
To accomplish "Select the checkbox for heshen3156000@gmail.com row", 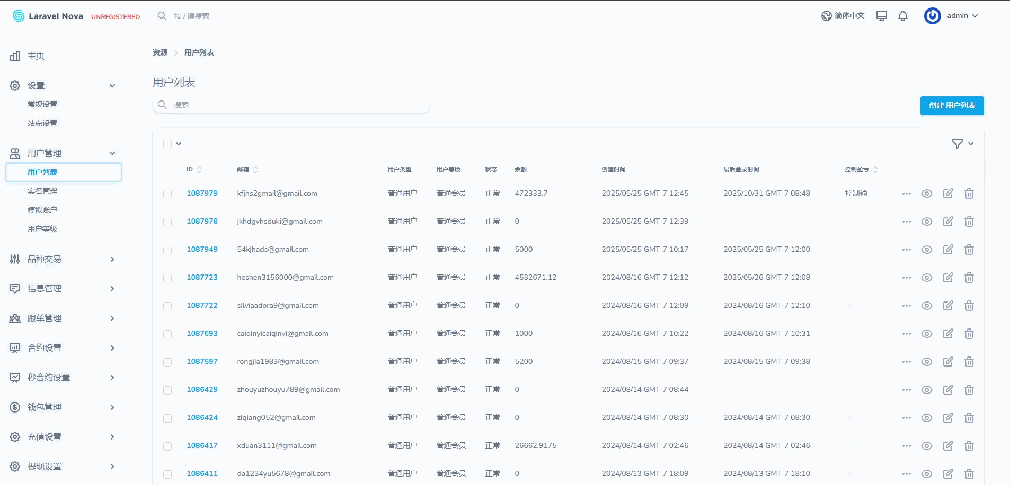I will point(167,278).
